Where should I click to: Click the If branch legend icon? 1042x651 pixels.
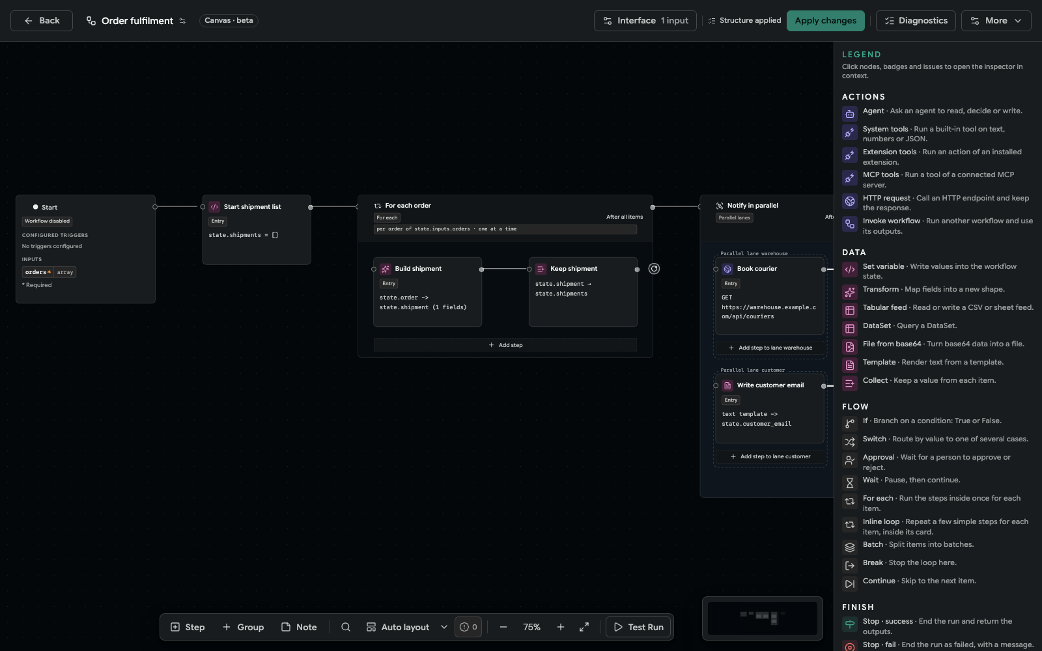coord(850,424)
